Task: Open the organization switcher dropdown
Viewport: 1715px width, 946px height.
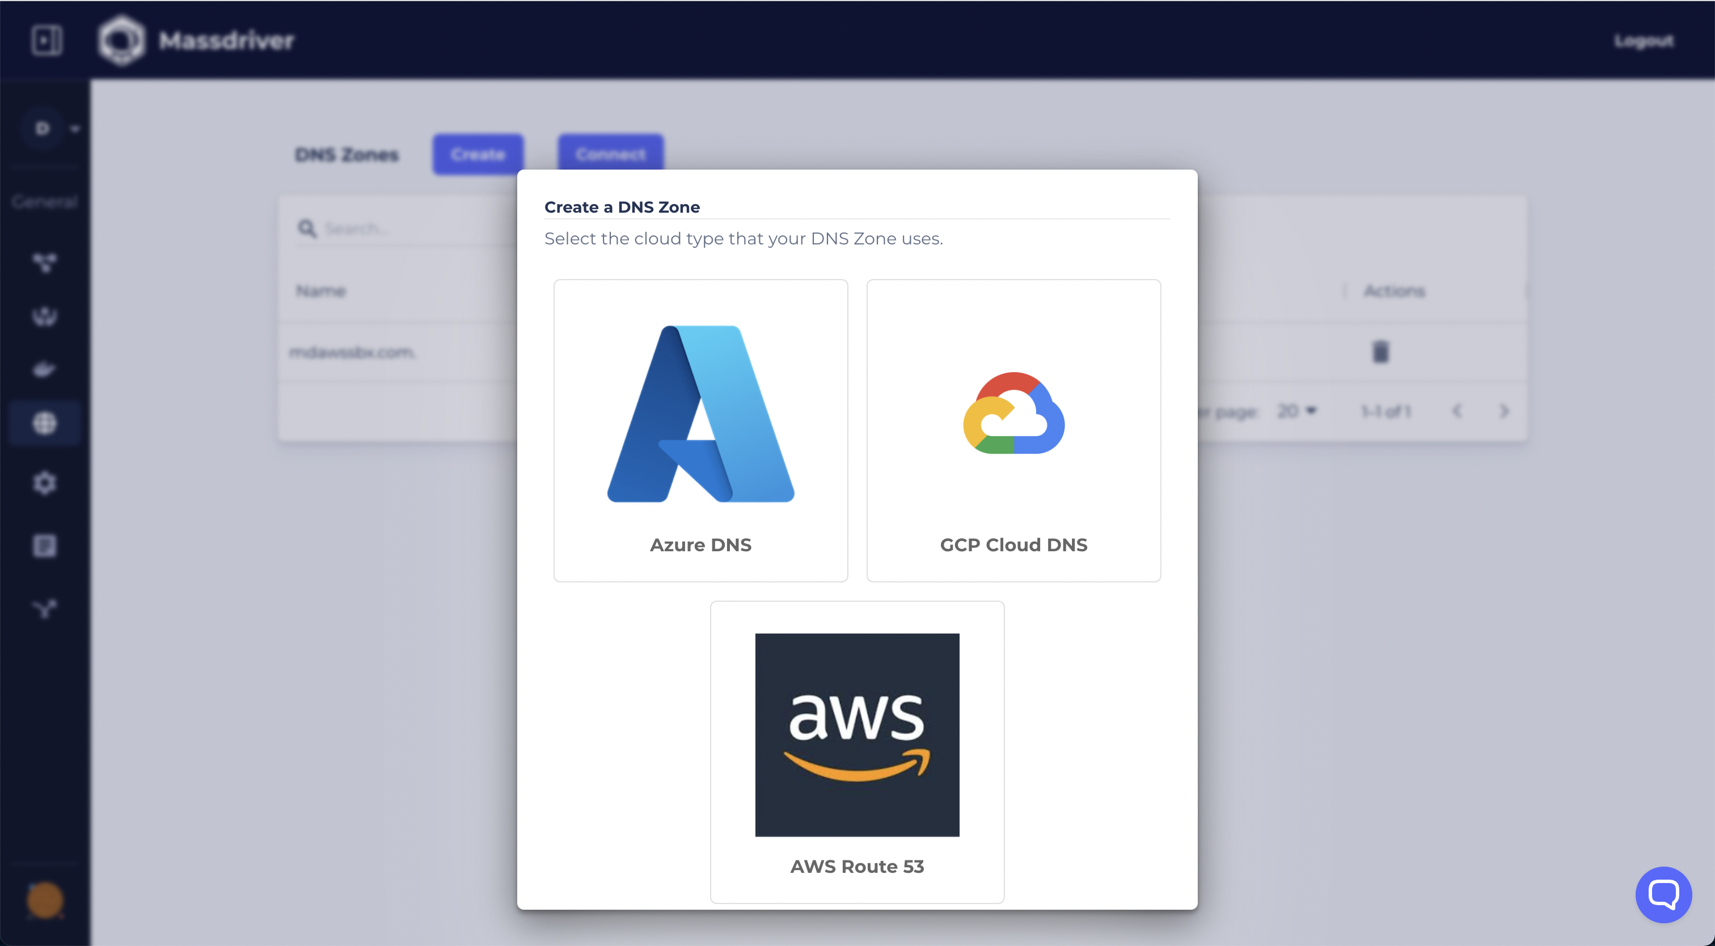Action: (51, 128)
